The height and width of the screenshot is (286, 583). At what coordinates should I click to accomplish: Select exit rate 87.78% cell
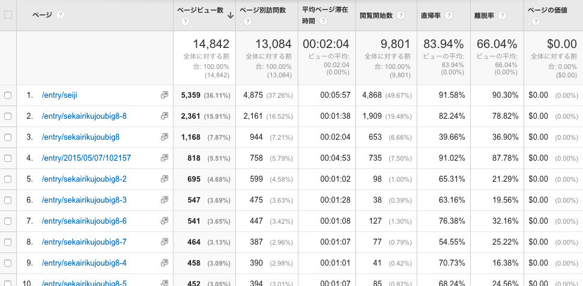[x=506, y=158]
